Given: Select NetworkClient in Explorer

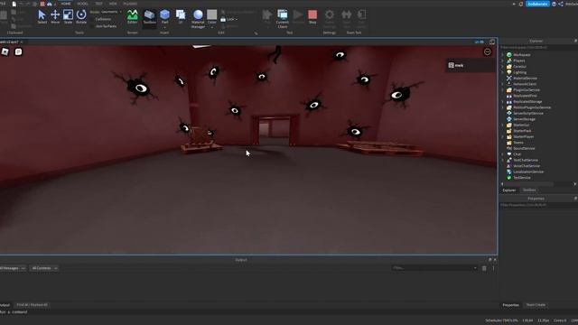Looking at the screenshot, I should pyautogui.click(x=525, y=84).
